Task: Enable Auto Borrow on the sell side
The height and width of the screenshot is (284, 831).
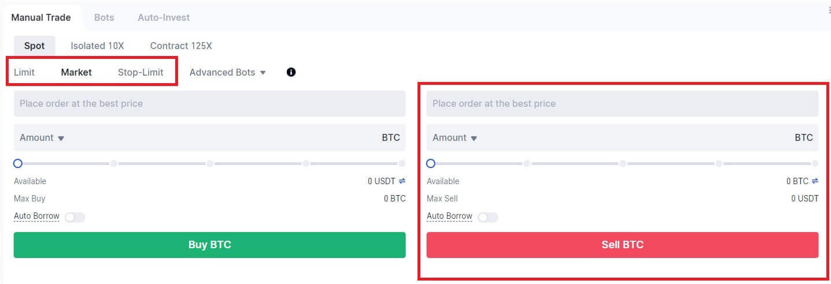Action: click(x=488, y=217)
